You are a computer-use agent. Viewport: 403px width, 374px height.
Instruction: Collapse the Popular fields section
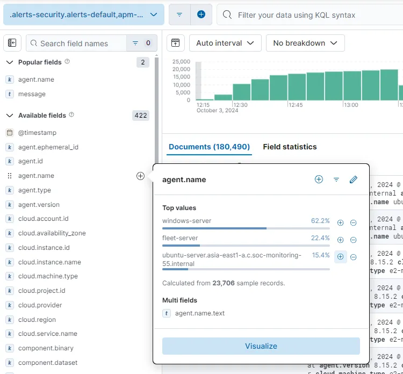[x=9, y=62]
